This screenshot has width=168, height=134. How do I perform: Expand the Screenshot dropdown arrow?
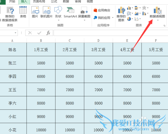[85, 20]
